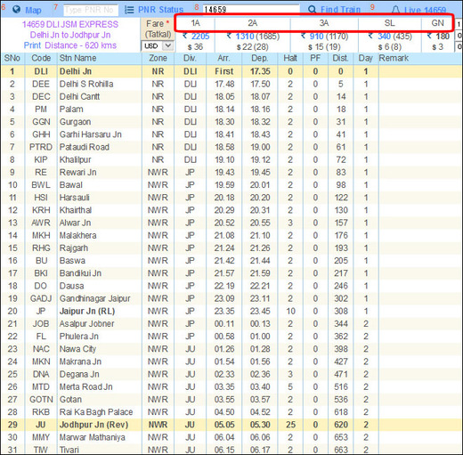
Task: Click station name Malakhera
Action: pyautogui.click(x=77, y=235)
